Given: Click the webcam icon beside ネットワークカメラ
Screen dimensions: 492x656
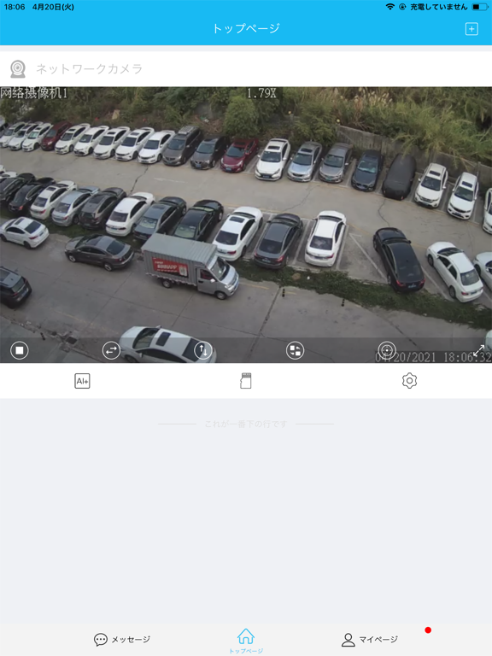Looking at the screenshot, I should tap(18, 69).
